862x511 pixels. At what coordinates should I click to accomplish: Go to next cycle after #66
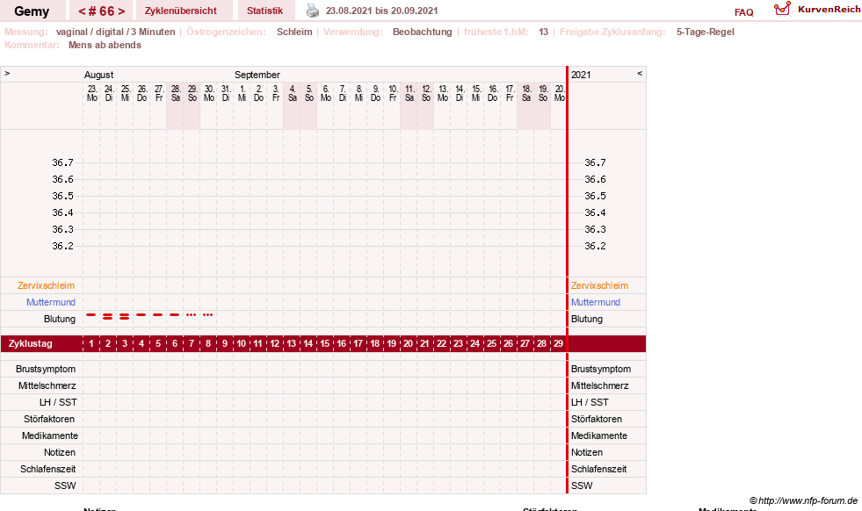coord(121,11)
